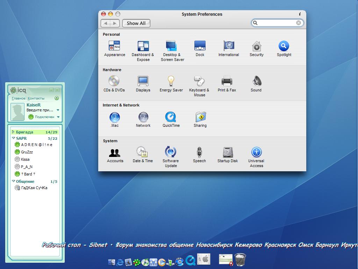358x269 pixels.
Task: Collapse the SAPR contact group
Action: pos(14,138)
